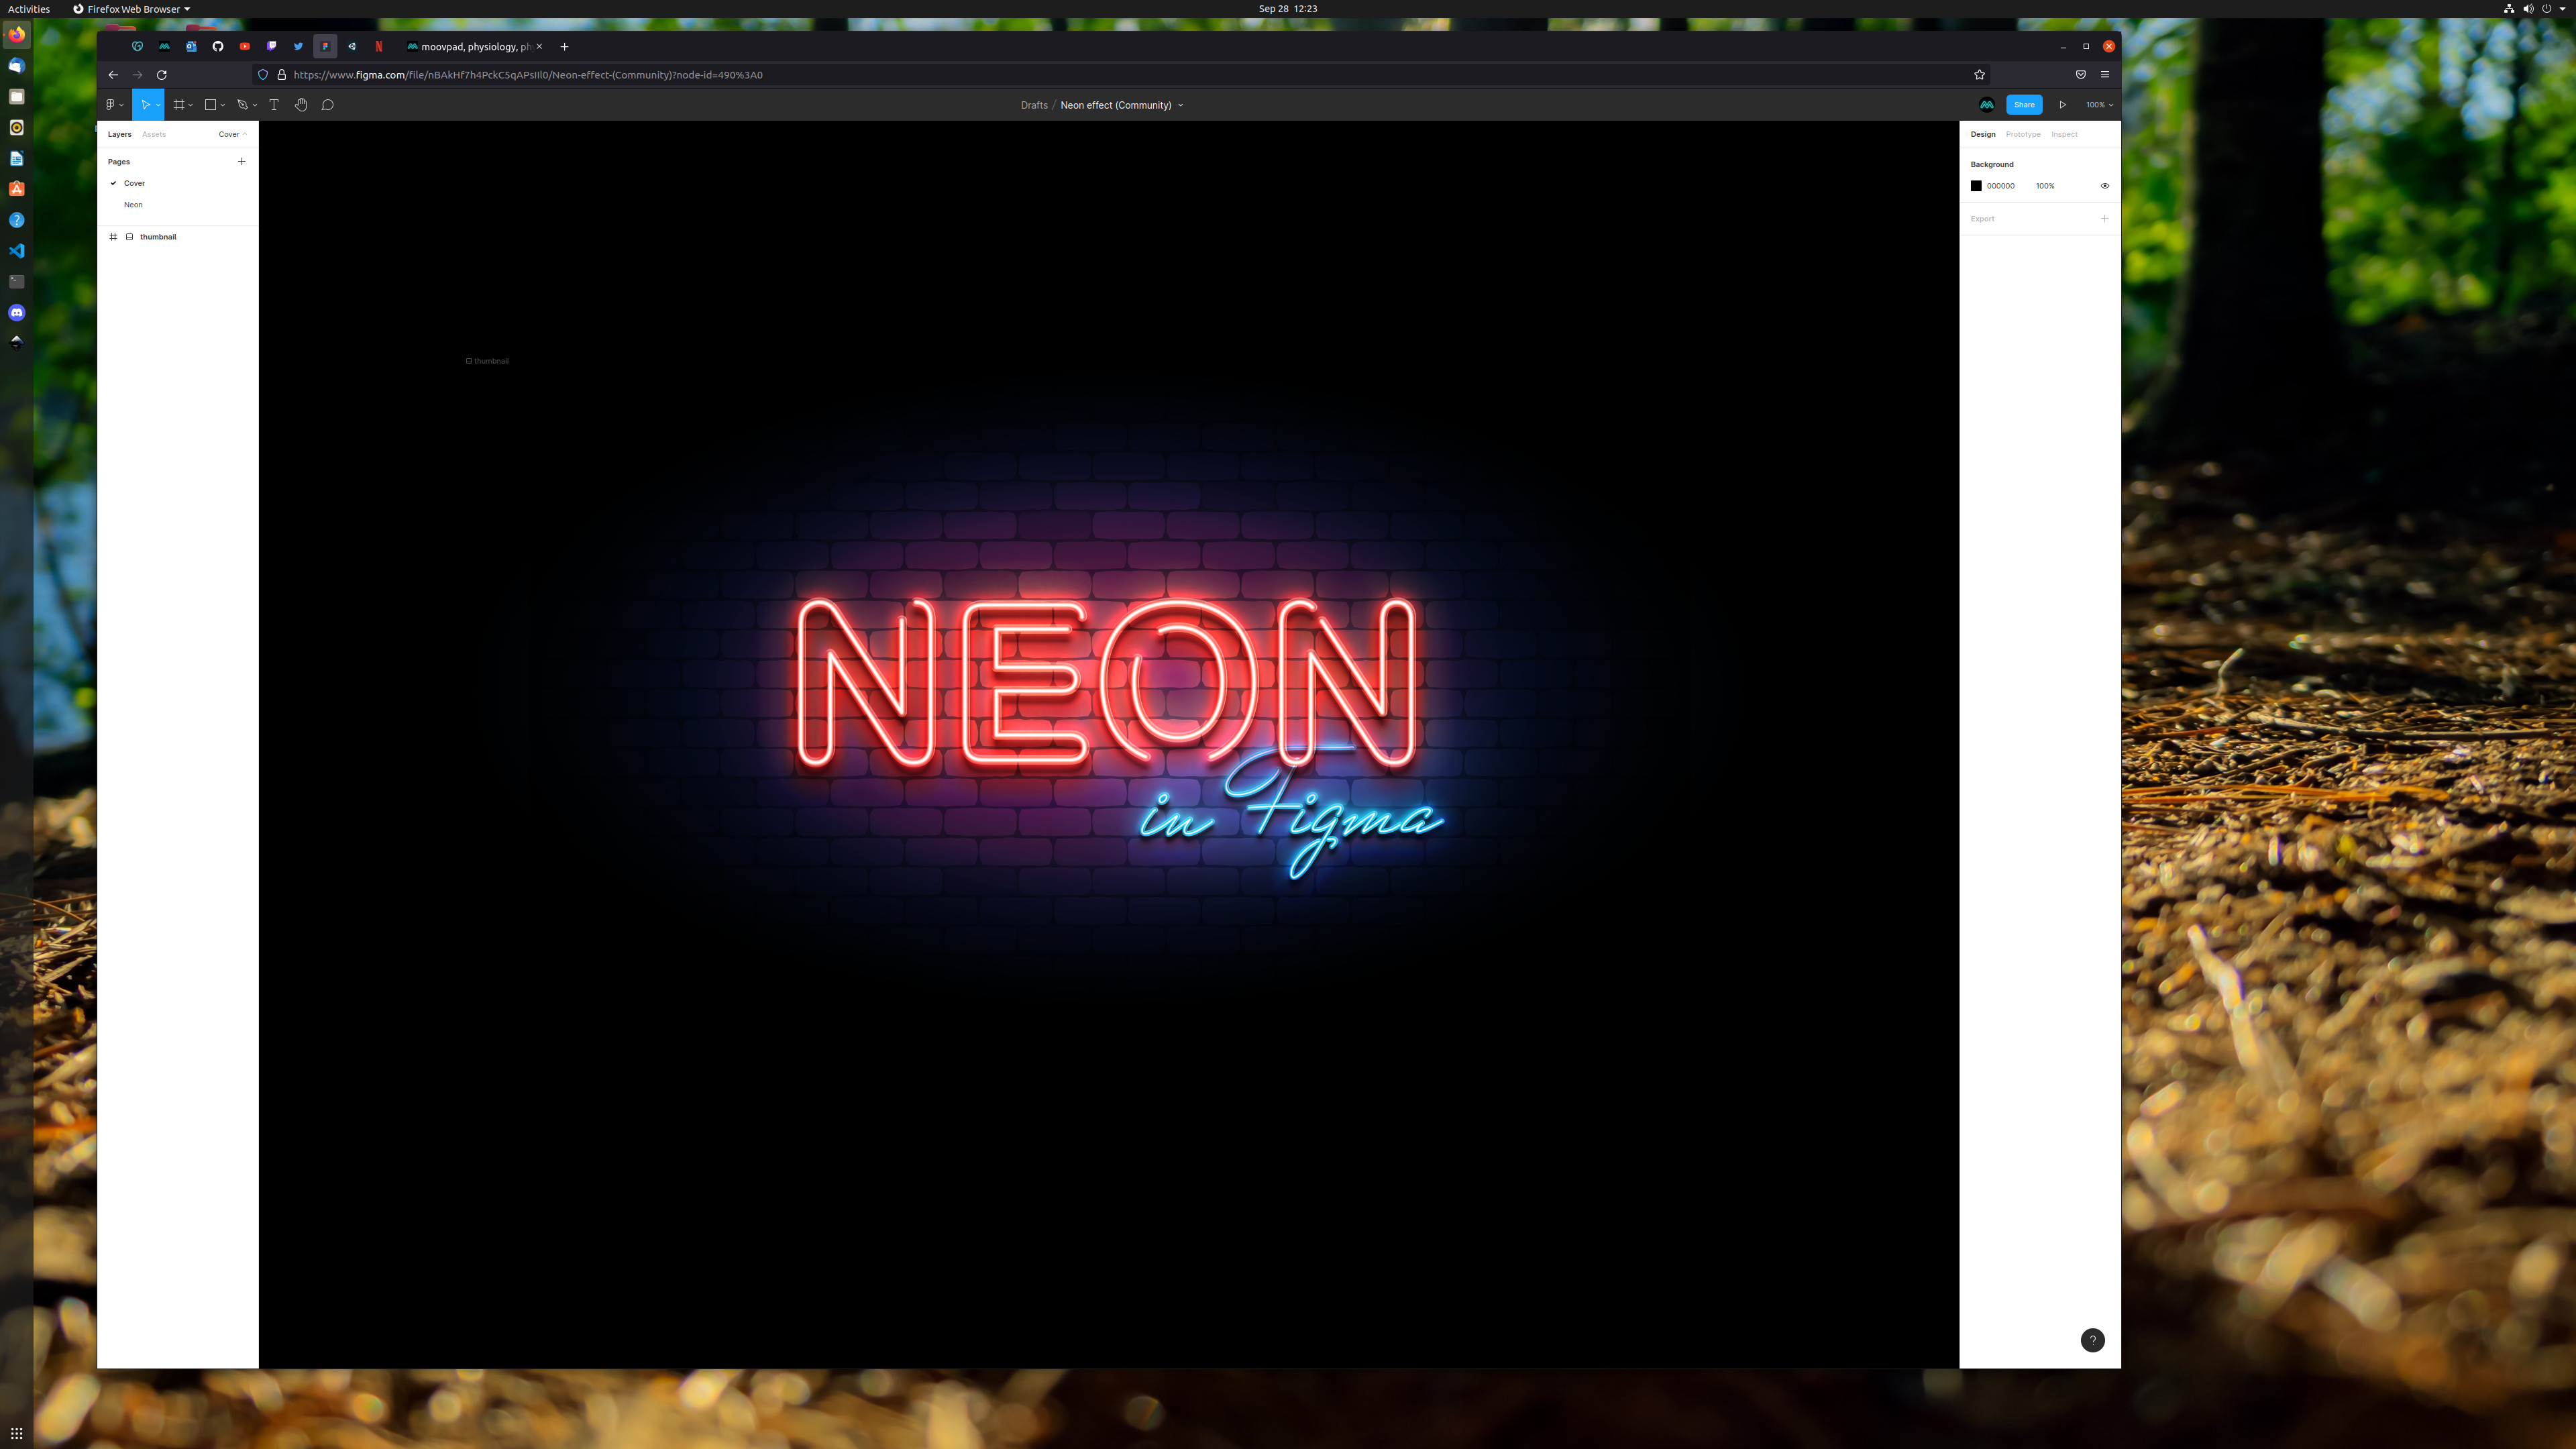Viewport: 2576px width, 1449px height.
Task: Open a new browser tab
Action: point(564,47)
